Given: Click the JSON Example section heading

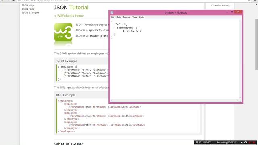Looking at the screenshot, I should click(67, 61).
